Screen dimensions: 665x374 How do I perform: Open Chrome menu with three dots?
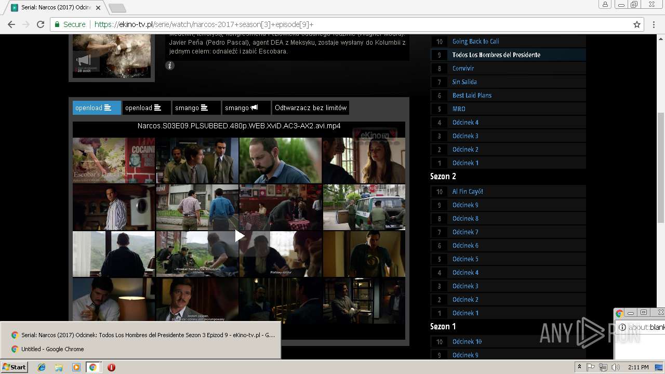coord(654,24)
